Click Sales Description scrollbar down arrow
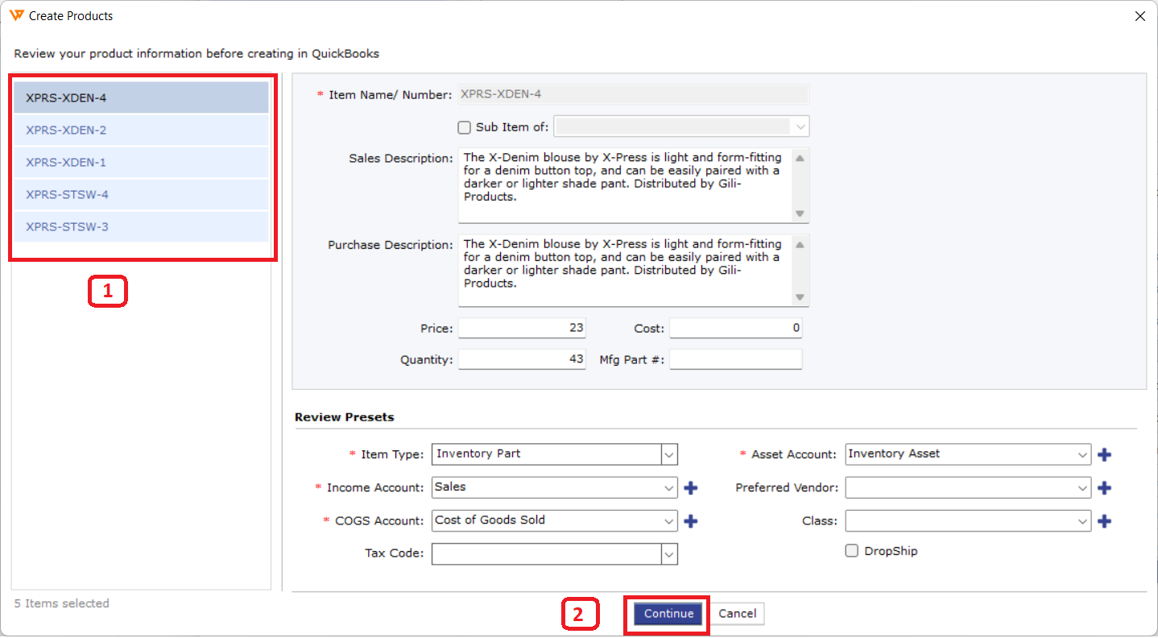This screenshot has height=638, width=1158. click(x=800, y=213)
